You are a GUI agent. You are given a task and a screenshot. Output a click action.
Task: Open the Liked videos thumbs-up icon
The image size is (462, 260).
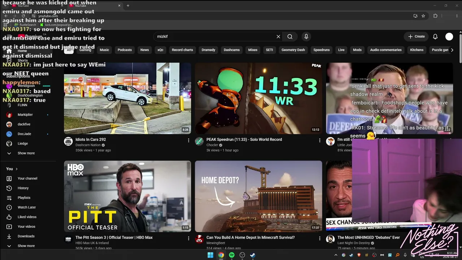(9, 217)
